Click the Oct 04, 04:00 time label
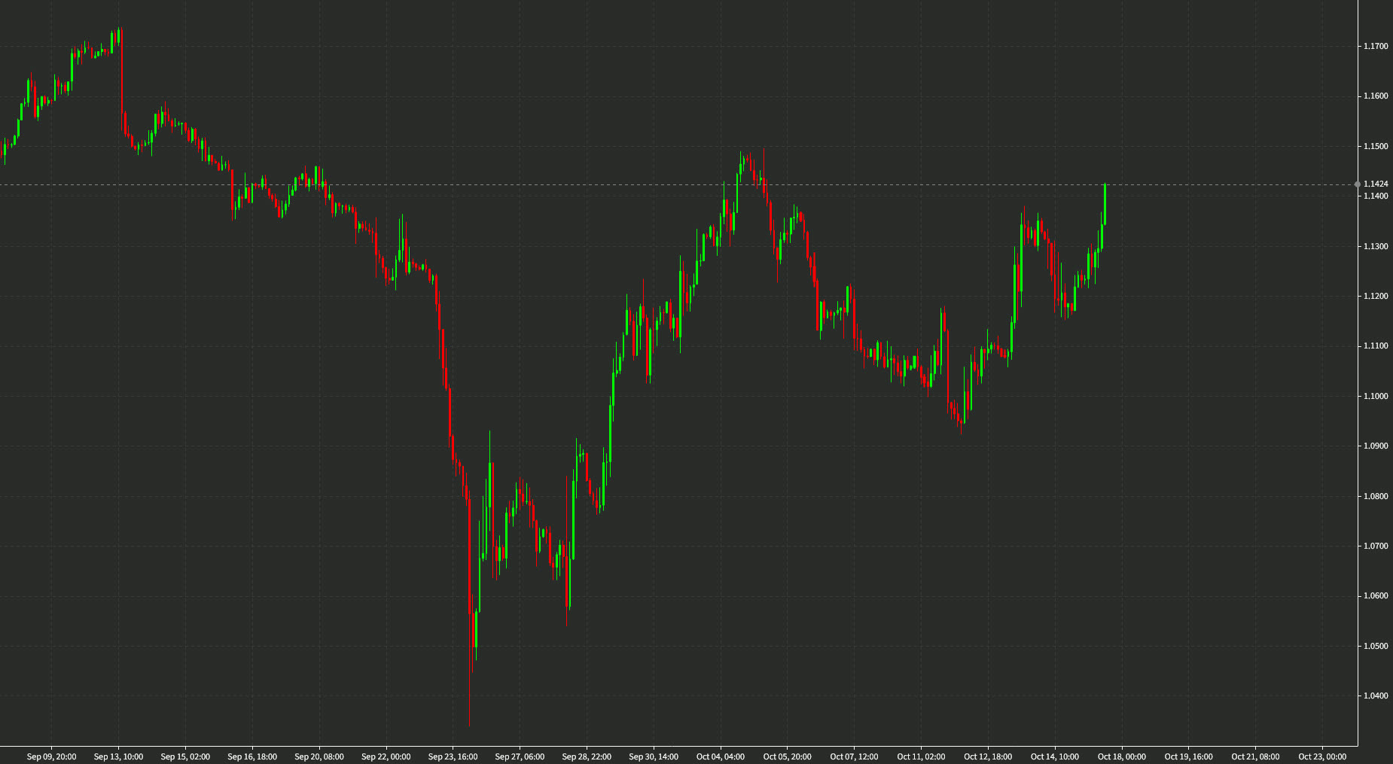 [721, 756]
